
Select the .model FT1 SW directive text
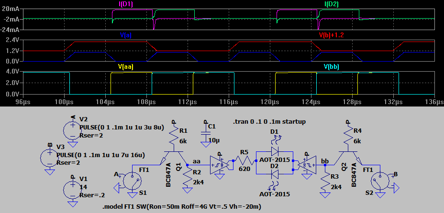pos(181,207)
